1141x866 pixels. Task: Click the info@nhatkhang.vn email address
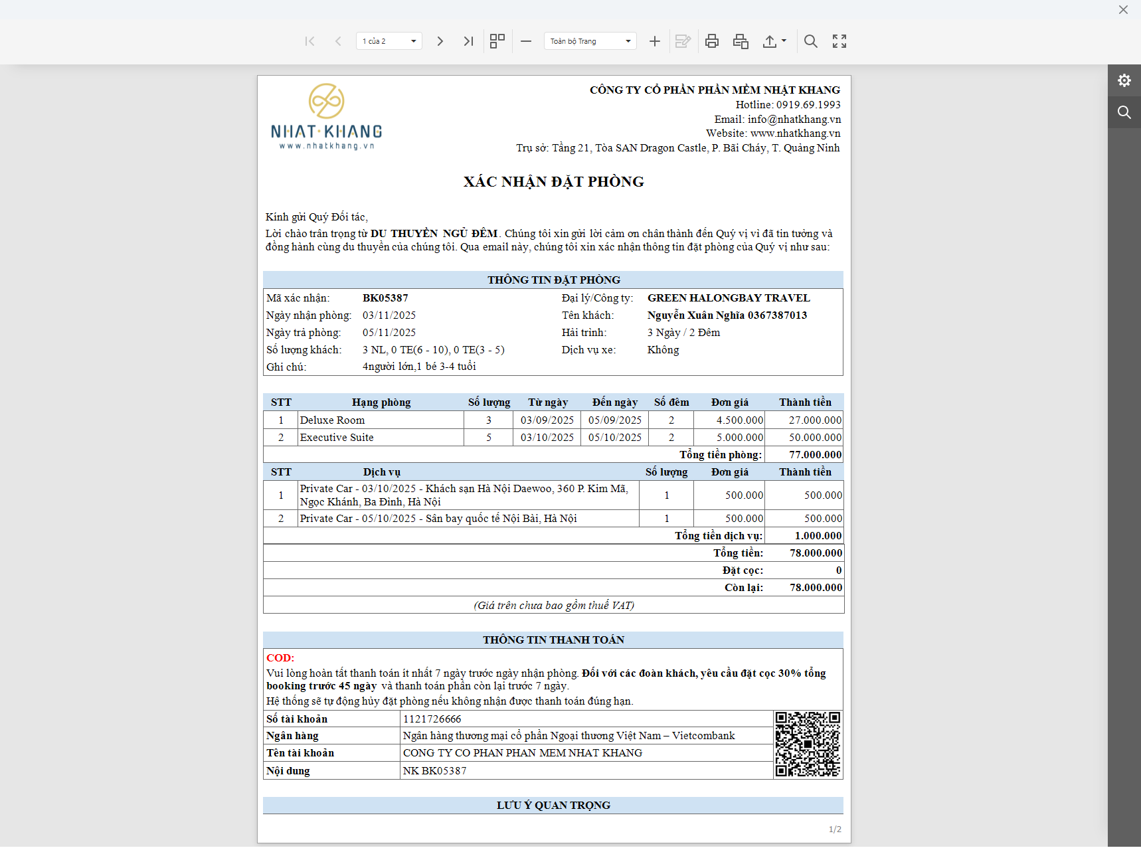pyautogui.click(x=794, y=120)
